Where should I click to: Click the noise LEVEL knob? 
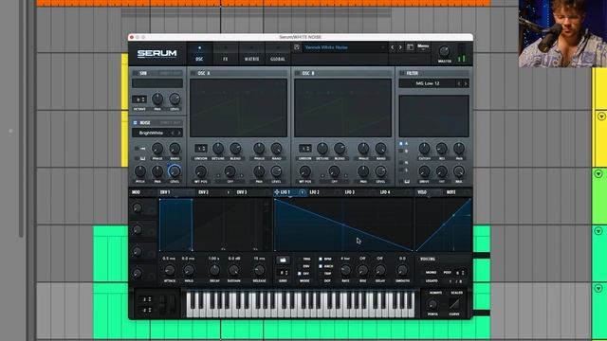pos(175,170)
